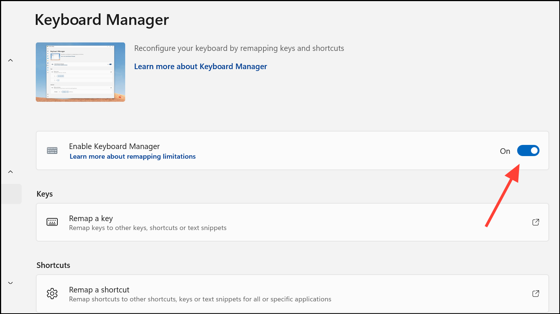Collapse the topmost sidebar chevron
Image resolution: width=560 pixels, height=314 pixels.
point(10,60)
